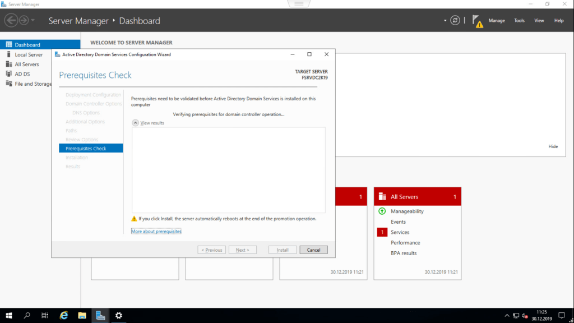Click the Cancel button in the wizard
The height and width of the screenshot is (323, 574).
[313, 250]
